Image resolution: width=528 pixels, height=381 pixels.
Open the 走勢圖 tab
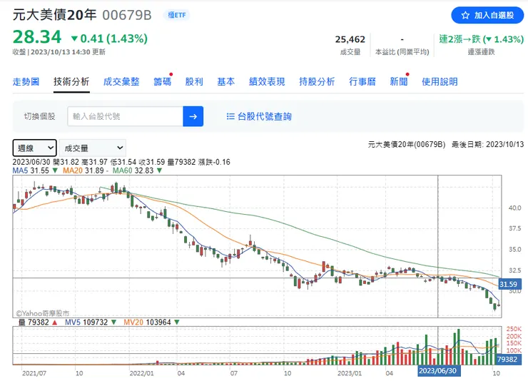click(x=26, y=82)
